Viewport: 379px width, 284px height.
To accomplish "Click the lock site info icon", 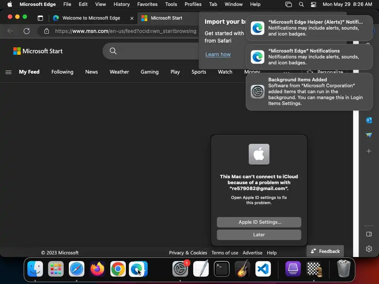I will [46, 31].
